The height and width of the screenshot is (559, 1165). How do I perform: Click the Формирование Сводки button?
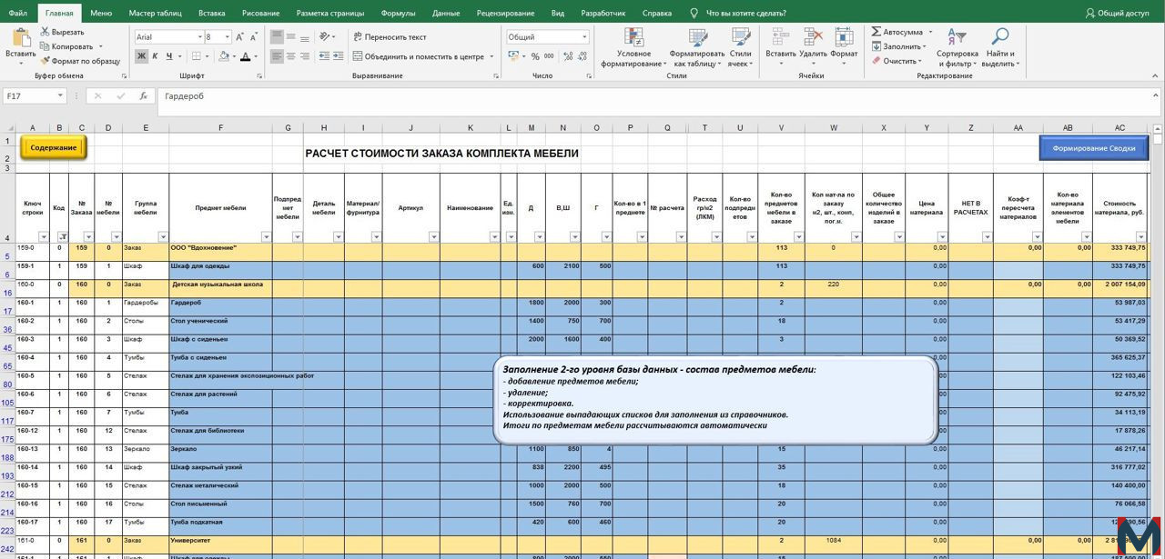(1093, 148)
